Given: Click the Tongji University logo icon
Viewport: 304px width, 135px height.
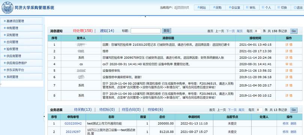Looking at the screenshot, I should 7,8.
